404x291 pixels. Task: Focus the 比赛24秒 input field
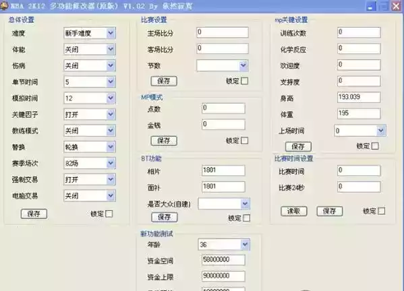[x=359, y=187]
